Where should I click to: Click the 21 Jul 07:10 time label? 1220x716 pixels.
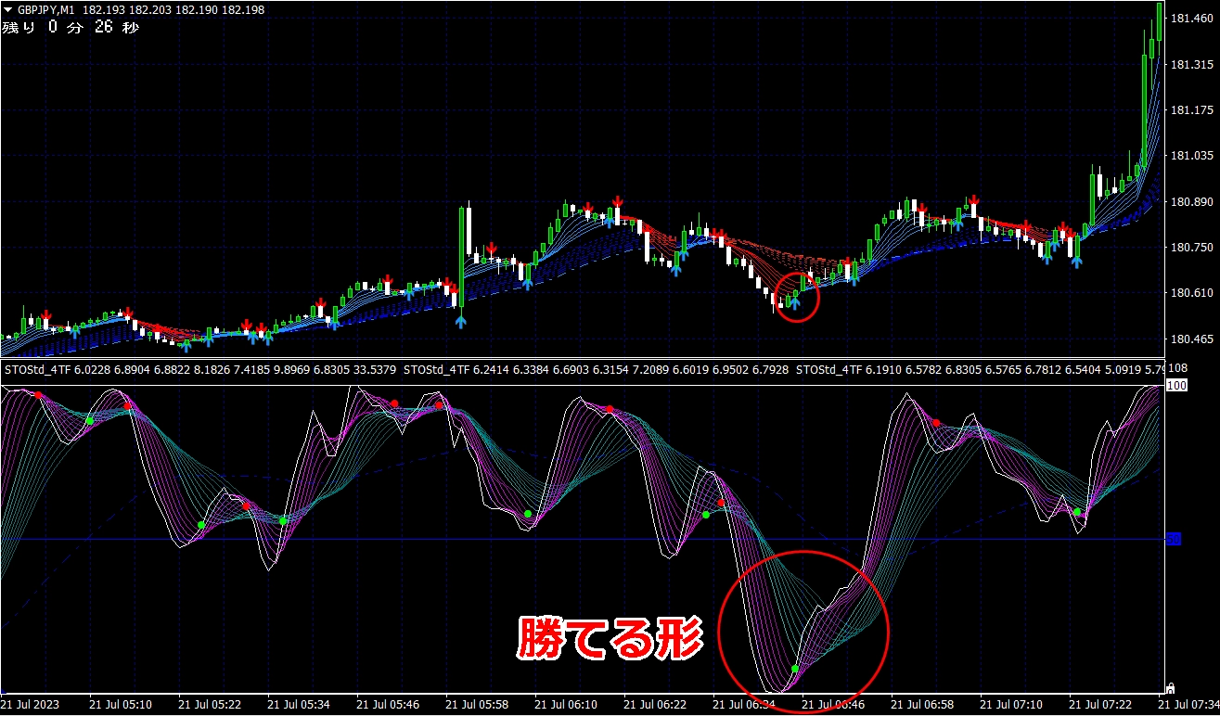(1011, 705)
